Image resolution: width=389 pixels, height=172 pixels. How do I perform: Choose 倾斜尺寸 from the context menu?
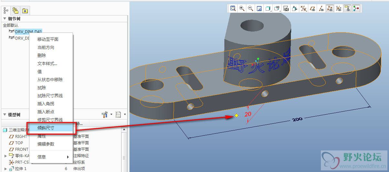click(x=51, y=128)
